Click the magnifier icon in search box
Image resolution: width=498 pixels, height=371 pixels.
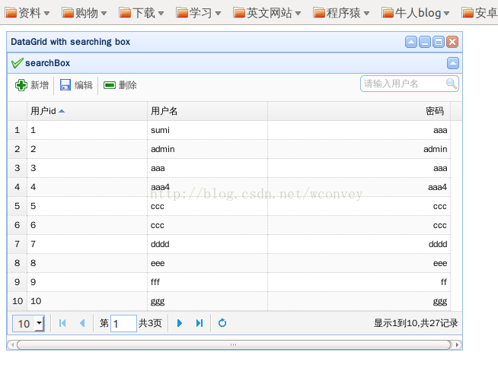452,84
